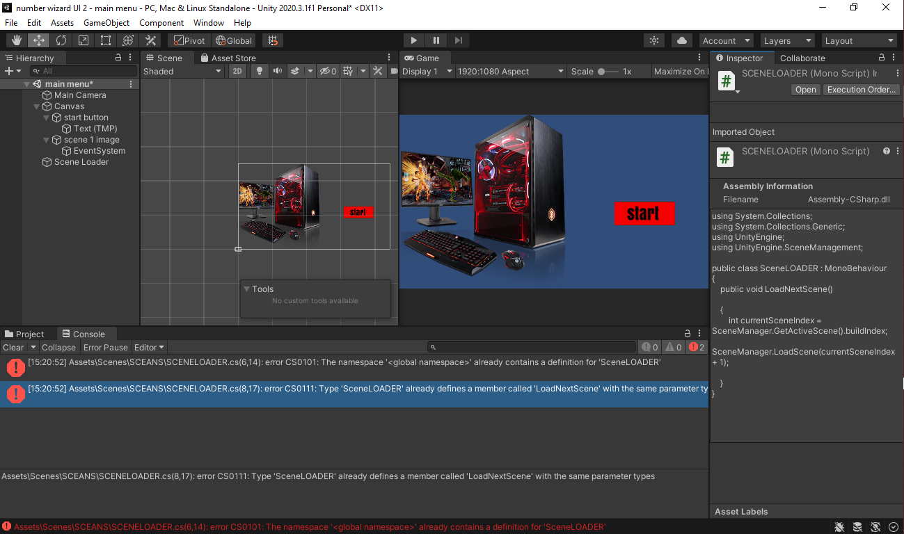
Task: Open the GameObject menu
Action: [106, 22]
